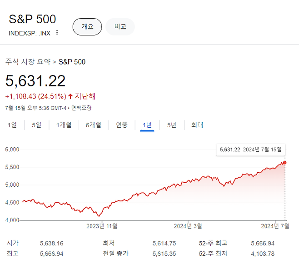Click the red upward arrow next to 24.51%
Image resolution: width=299 pixels, height=264 pixels.
(x=70, y=96)
